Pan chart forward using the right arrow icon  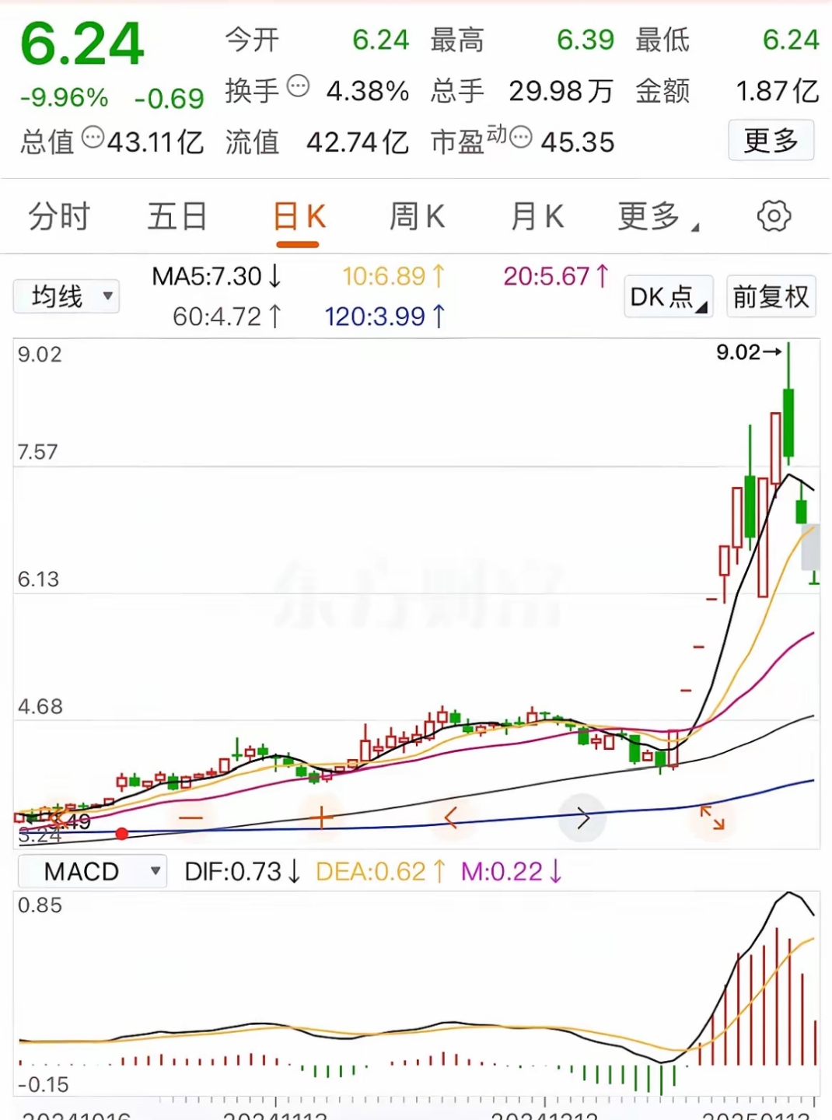(x=582, y=817)
